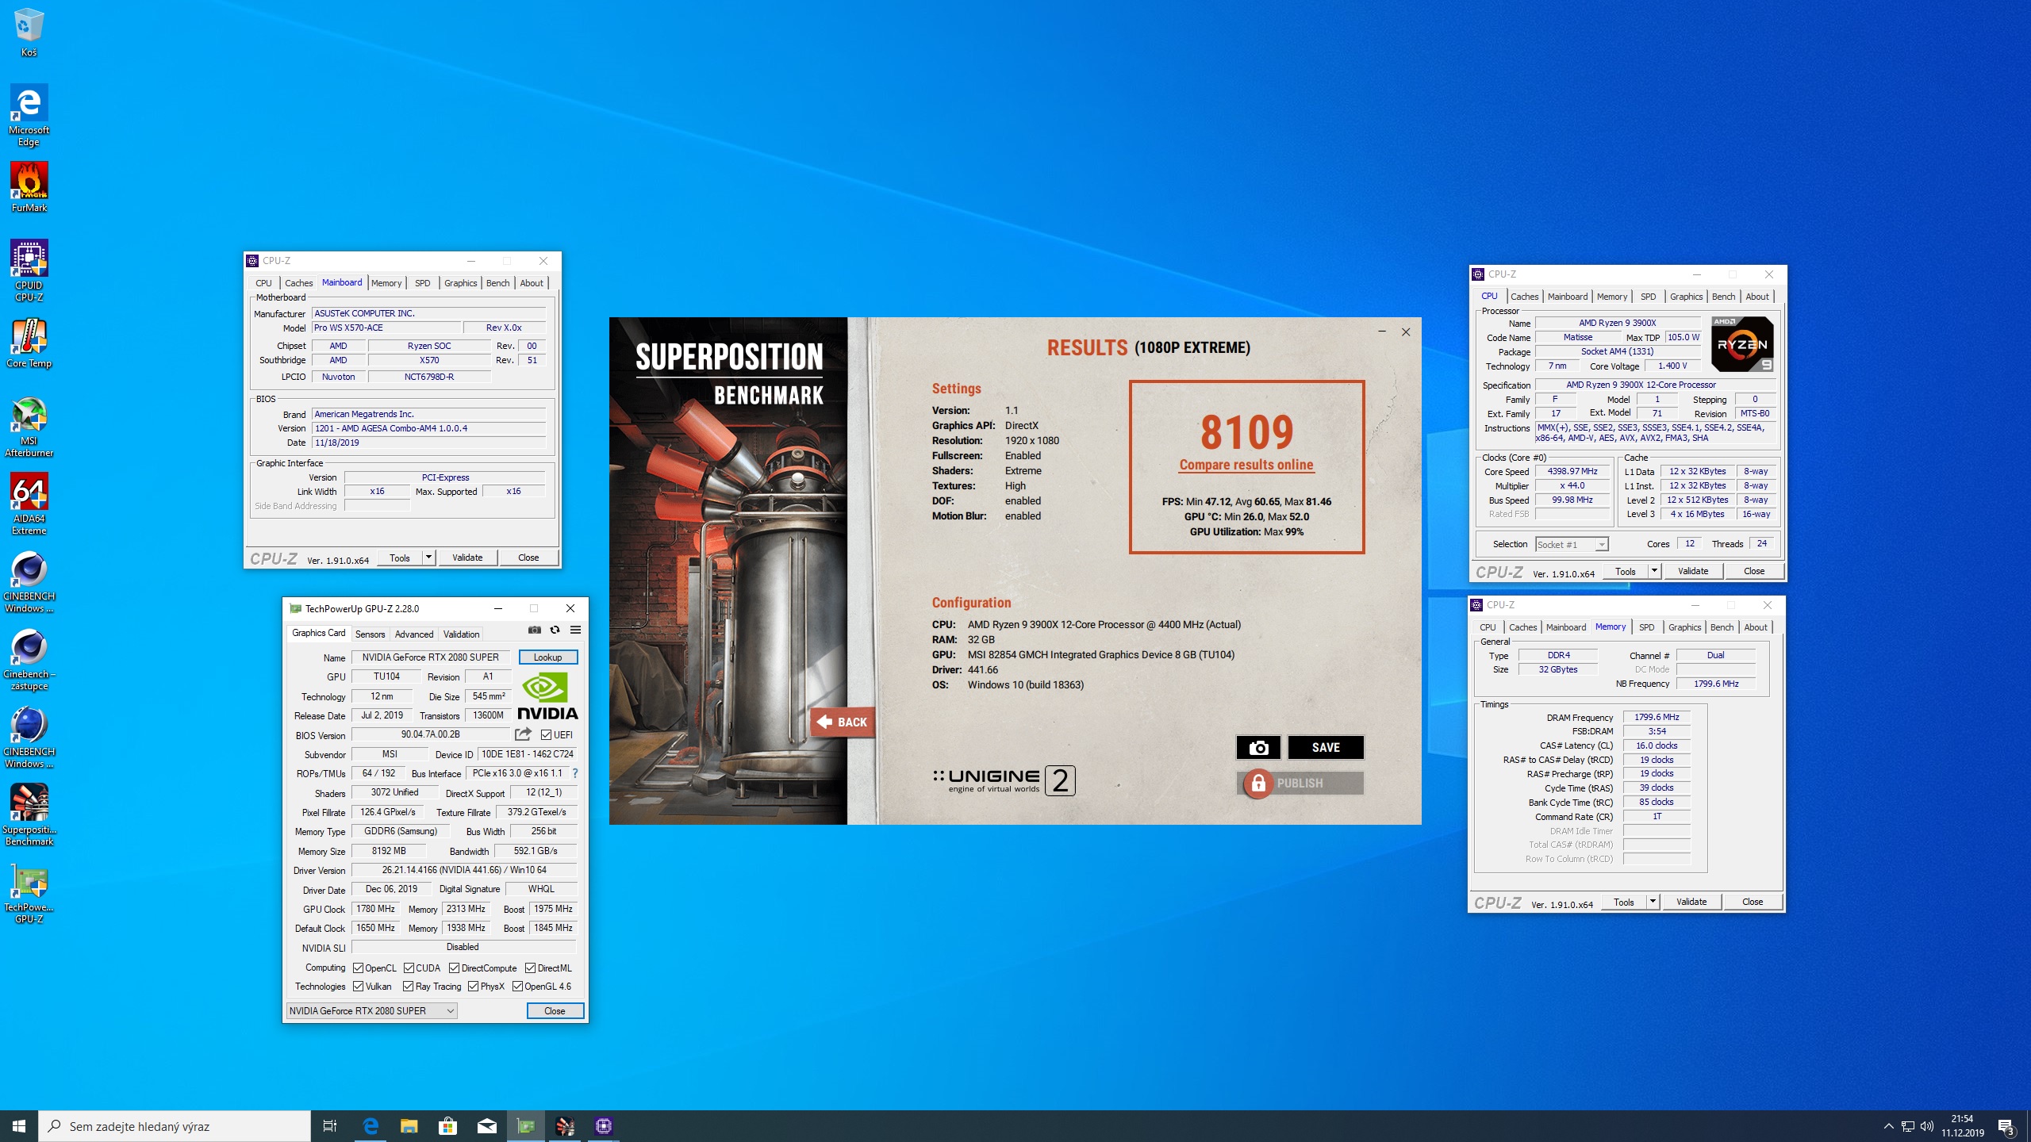Viewport: 2031px width, 1142px height.
Task: Launch the AIDA64 Extreme desktop icon
Action: point(29,504)
